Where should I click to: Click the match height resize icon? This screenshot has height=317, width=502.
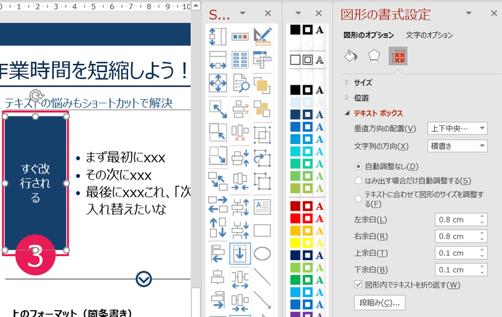coord(218,36)
